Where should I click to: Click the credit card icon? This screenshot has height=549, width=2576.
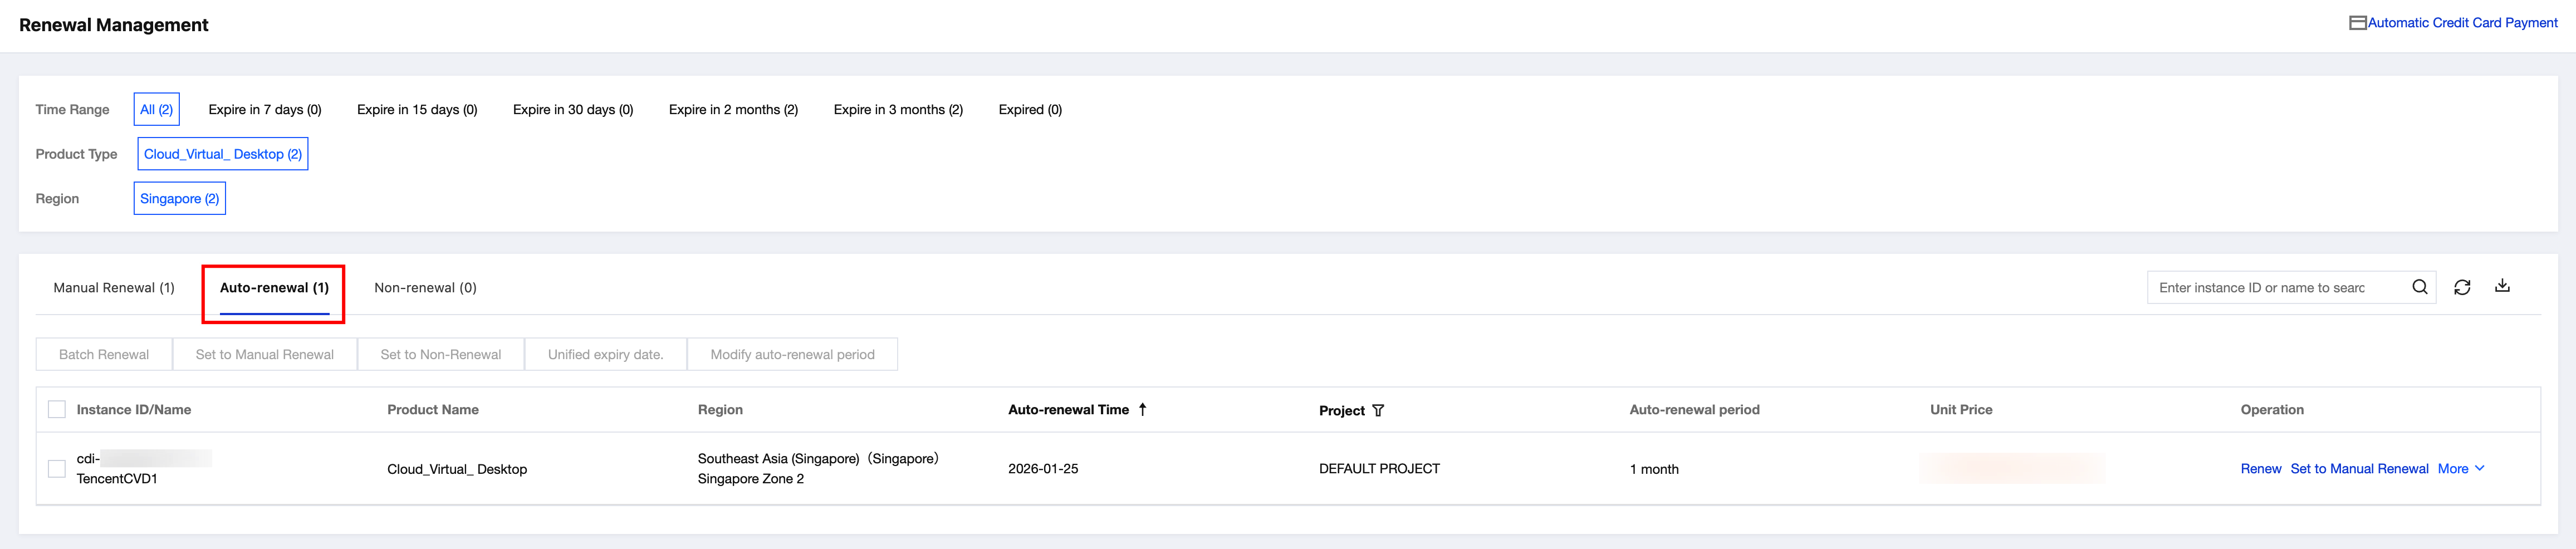tap(2357, 23)
